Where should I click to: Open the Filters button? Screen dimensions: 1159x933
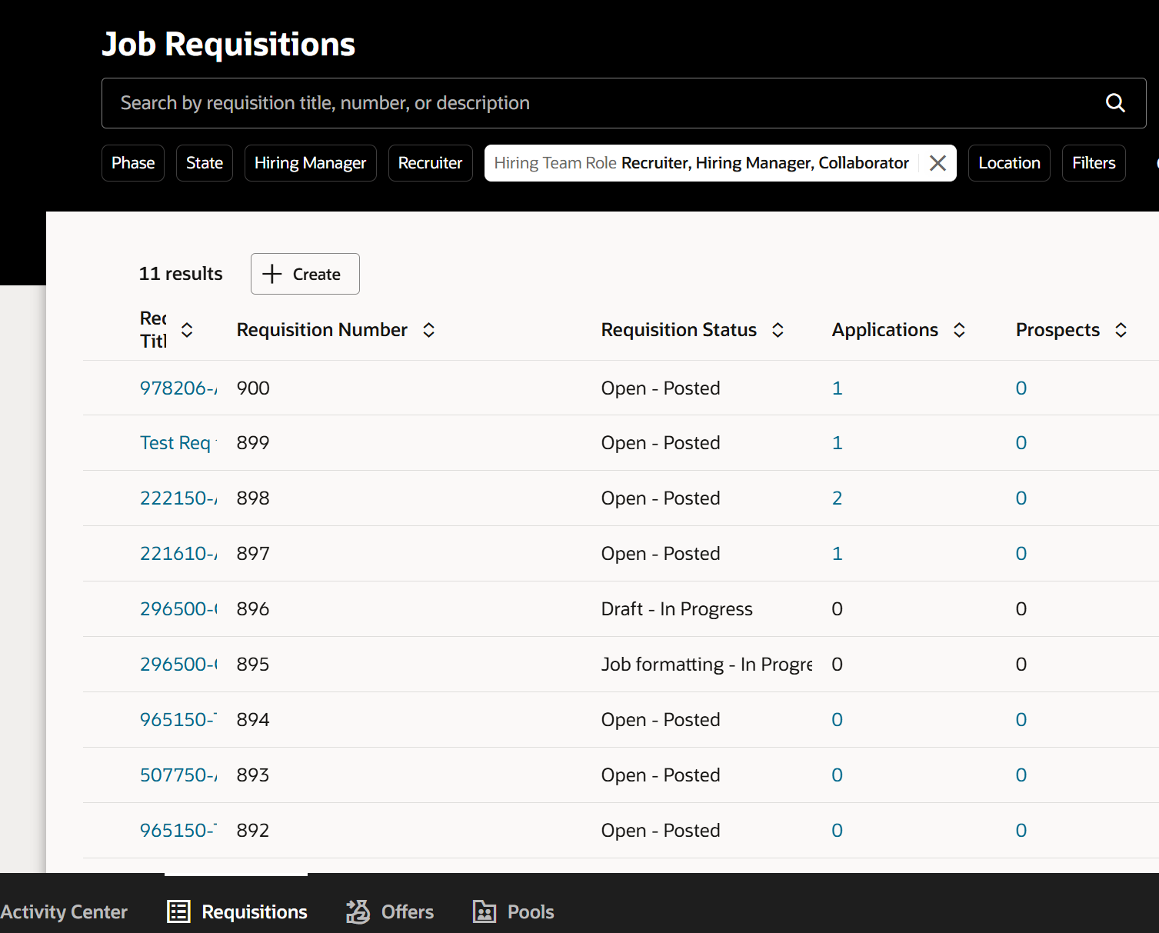[x=1094, y=163]
